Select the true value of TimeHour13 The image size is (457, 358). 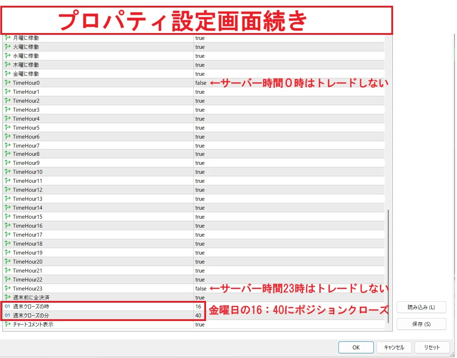point(200,199)
